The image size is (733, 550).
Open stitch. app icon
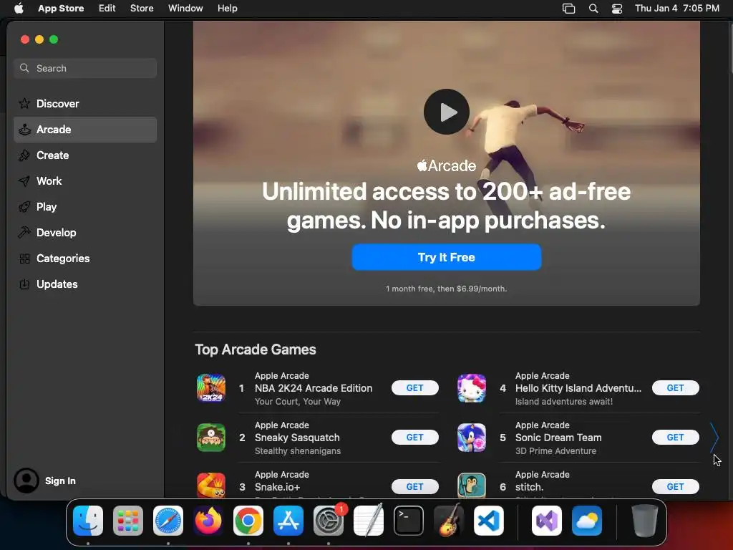pos(471,485)
